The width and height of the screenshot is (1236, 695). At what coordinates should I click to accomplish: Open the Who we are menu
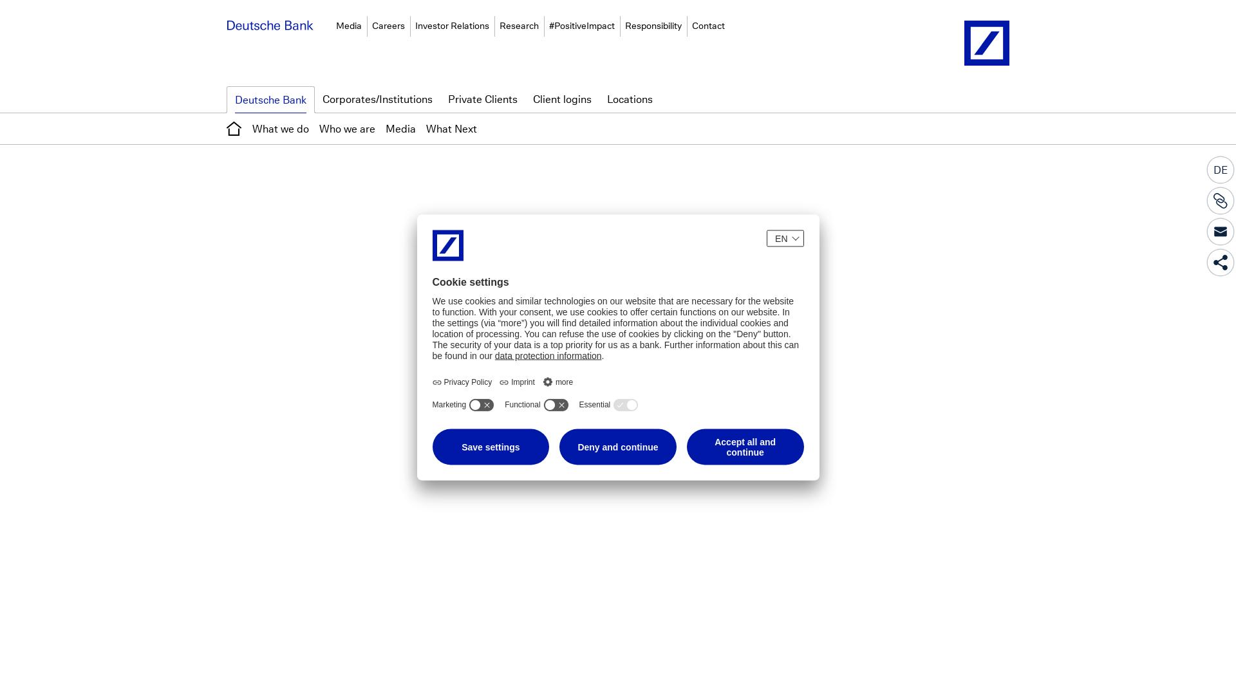[x=347, y=129]
